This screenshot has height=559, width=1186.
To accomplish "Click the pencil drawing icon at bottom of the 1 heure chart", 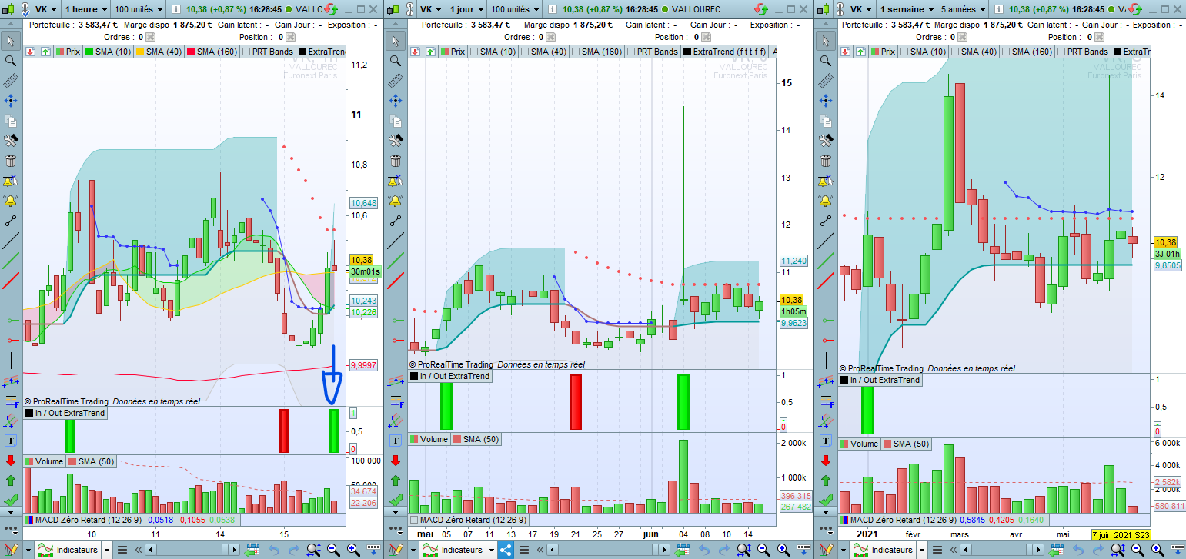I will 10,550.
